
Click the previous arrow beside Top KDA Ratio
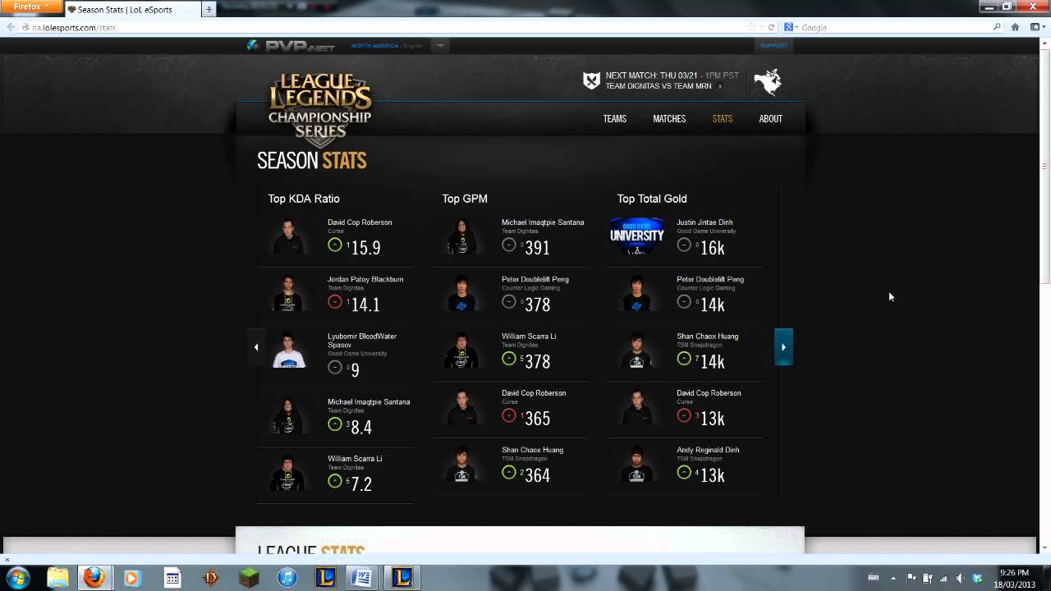pos(256,347)
